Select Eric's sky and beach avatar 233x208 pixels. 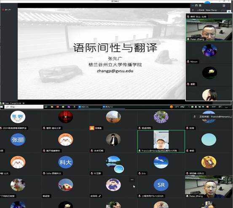[x=161, y=162]
